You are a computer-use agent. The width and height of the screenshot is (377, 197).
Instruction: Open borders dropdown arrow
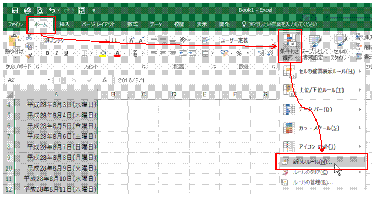click(x=92, y=53)
